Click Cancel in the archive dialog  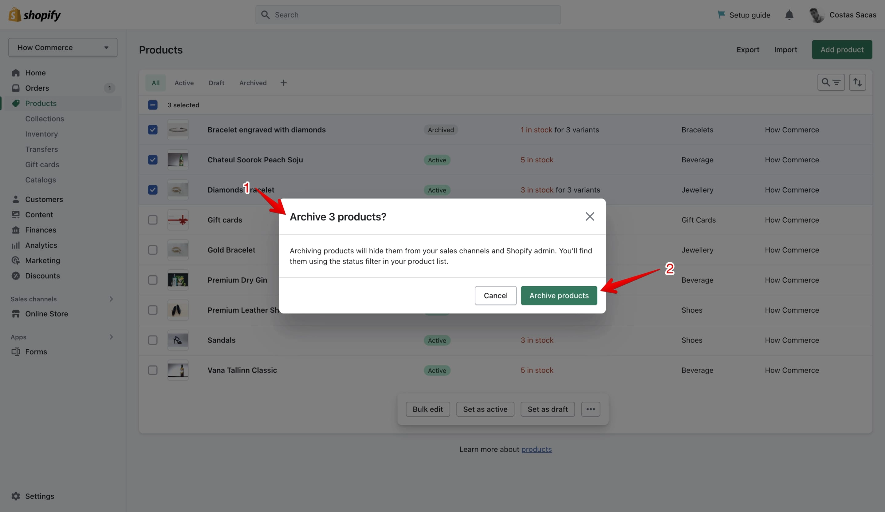(496, 296)
